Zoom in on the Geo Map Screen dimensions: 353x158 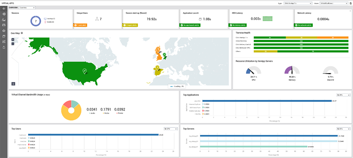coord(13,39)
